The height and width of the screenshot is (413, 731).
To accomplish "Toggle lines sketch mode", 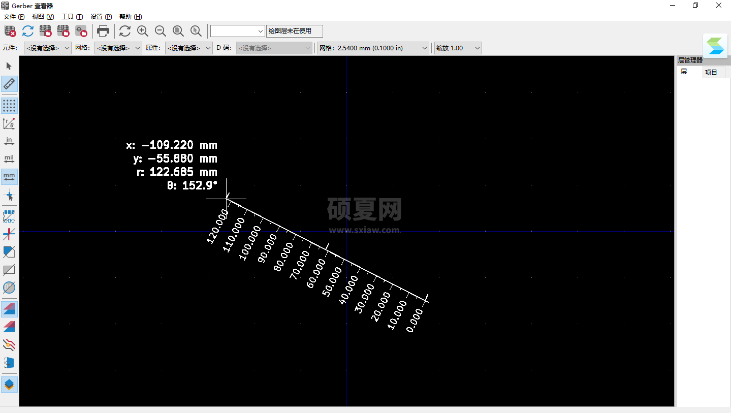I will 9,234.
